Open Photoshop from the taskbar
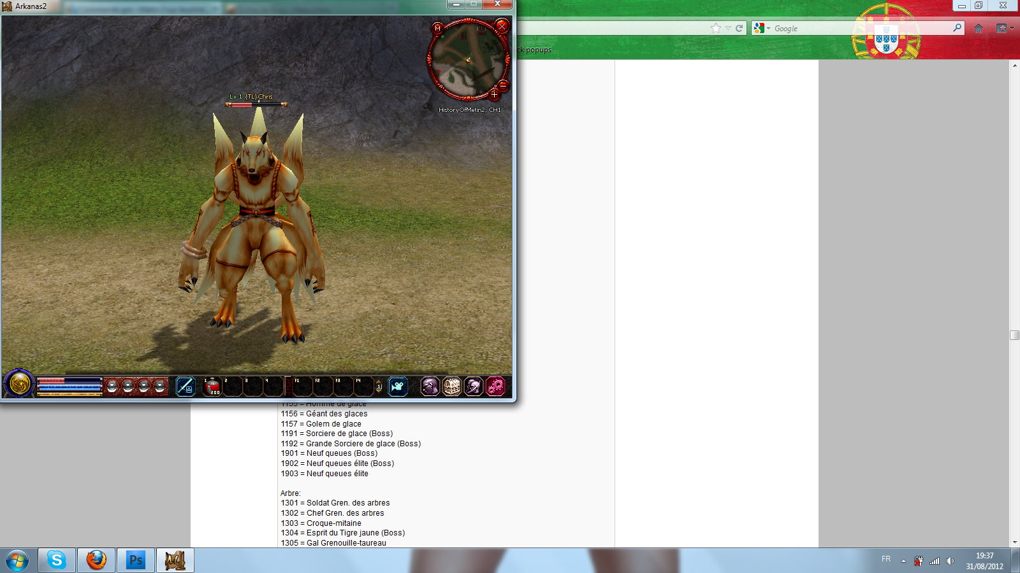 136,560
